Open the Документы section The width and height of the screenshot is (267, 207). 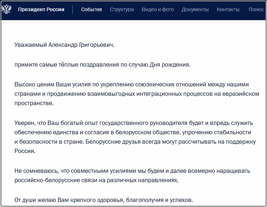click(195, 9)
